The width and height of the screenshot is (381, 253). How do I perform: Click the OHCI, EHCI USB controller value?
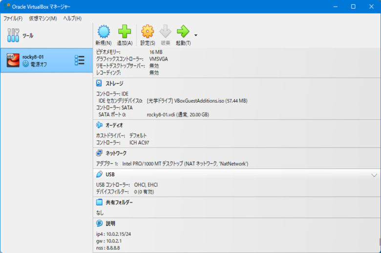pyautogui.click(x=146, y=185)
